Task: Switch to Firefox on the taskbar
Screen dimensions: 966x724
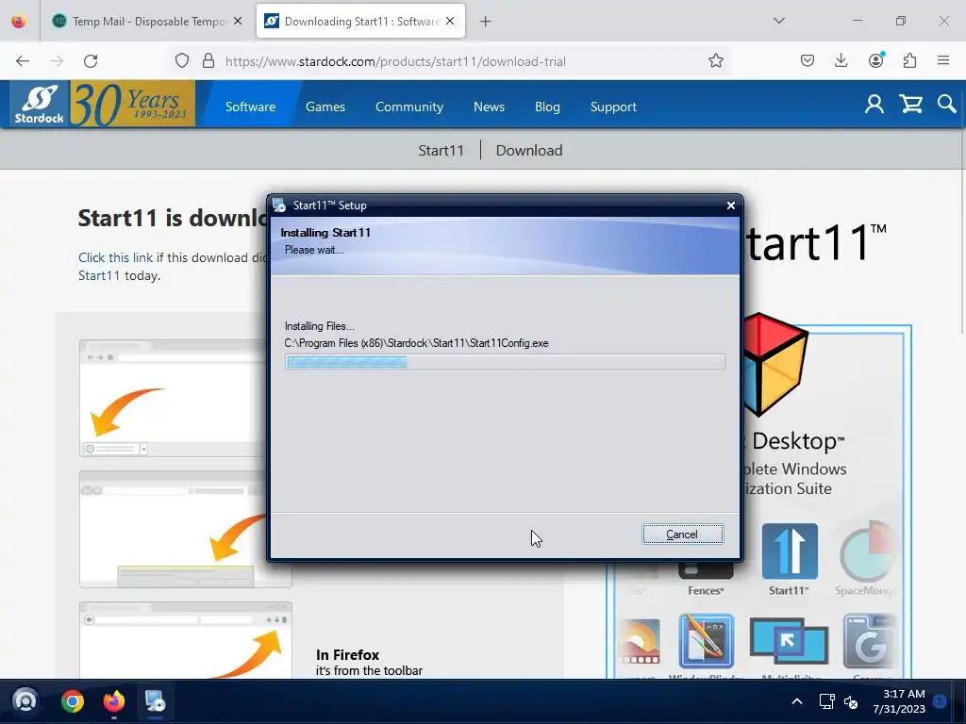Action: [x=114, y=701]
